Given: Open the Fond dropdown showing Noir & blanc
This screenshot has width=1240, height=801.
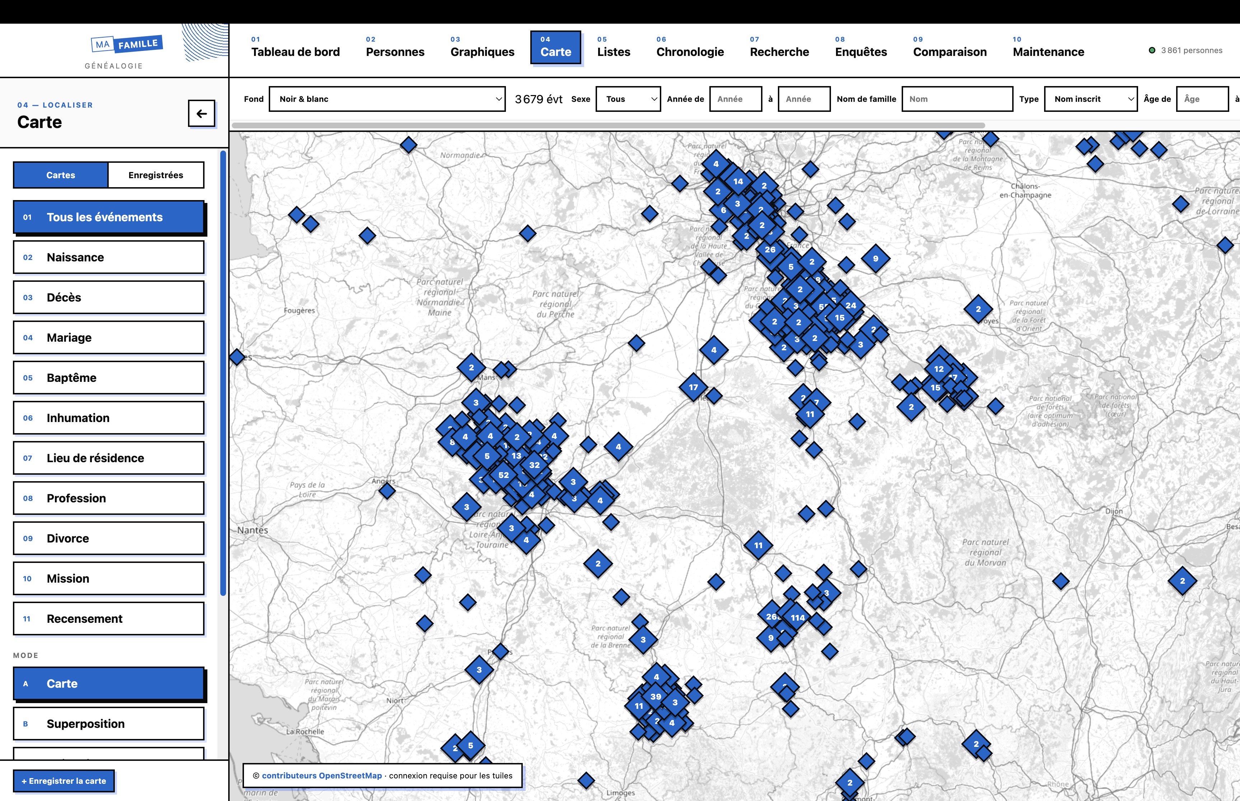Looking at the screenshot, I should pyautogui.click(x=387, y=99).
